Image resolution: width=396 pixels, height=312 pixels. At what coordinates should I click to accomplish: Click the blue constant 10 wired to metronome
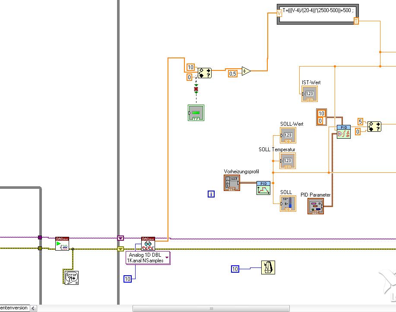(235, 269)
